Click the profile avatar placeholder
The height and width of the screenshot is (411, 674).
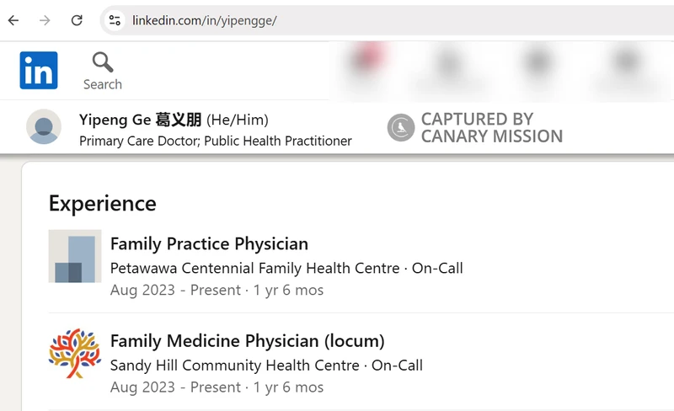pos(44,127)
